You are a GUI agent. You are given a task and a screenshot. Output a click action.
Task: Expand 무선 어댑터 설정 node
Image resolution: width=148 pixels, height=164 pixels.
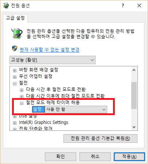click(x=15, y=77)
